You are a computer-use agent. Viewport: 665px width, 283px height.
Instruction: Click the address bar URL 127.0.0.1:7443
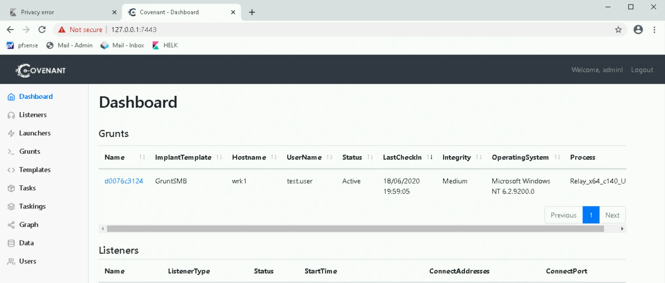[134, 29]
